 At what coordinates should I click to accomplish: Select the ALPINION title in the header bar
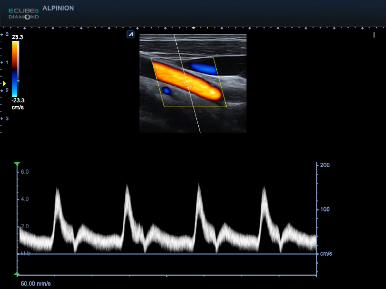pyautogui.click(x=58, y=8)
